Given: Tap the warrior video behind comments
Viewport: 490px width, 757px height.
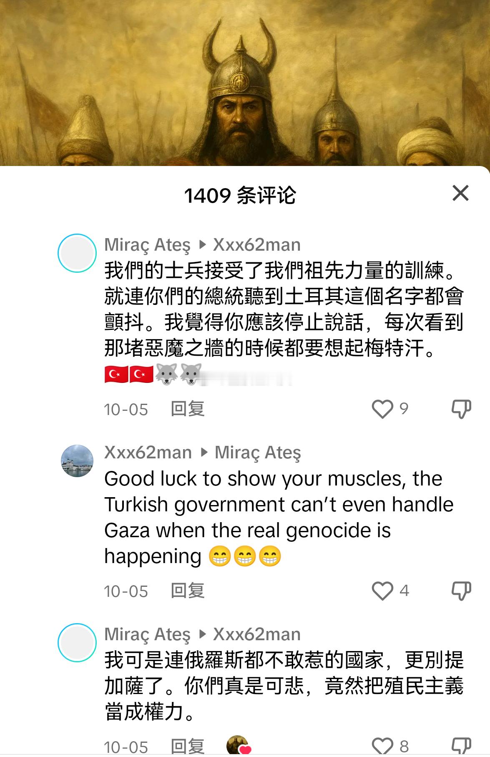Looking at the screenshot, I should coord(245,83).
